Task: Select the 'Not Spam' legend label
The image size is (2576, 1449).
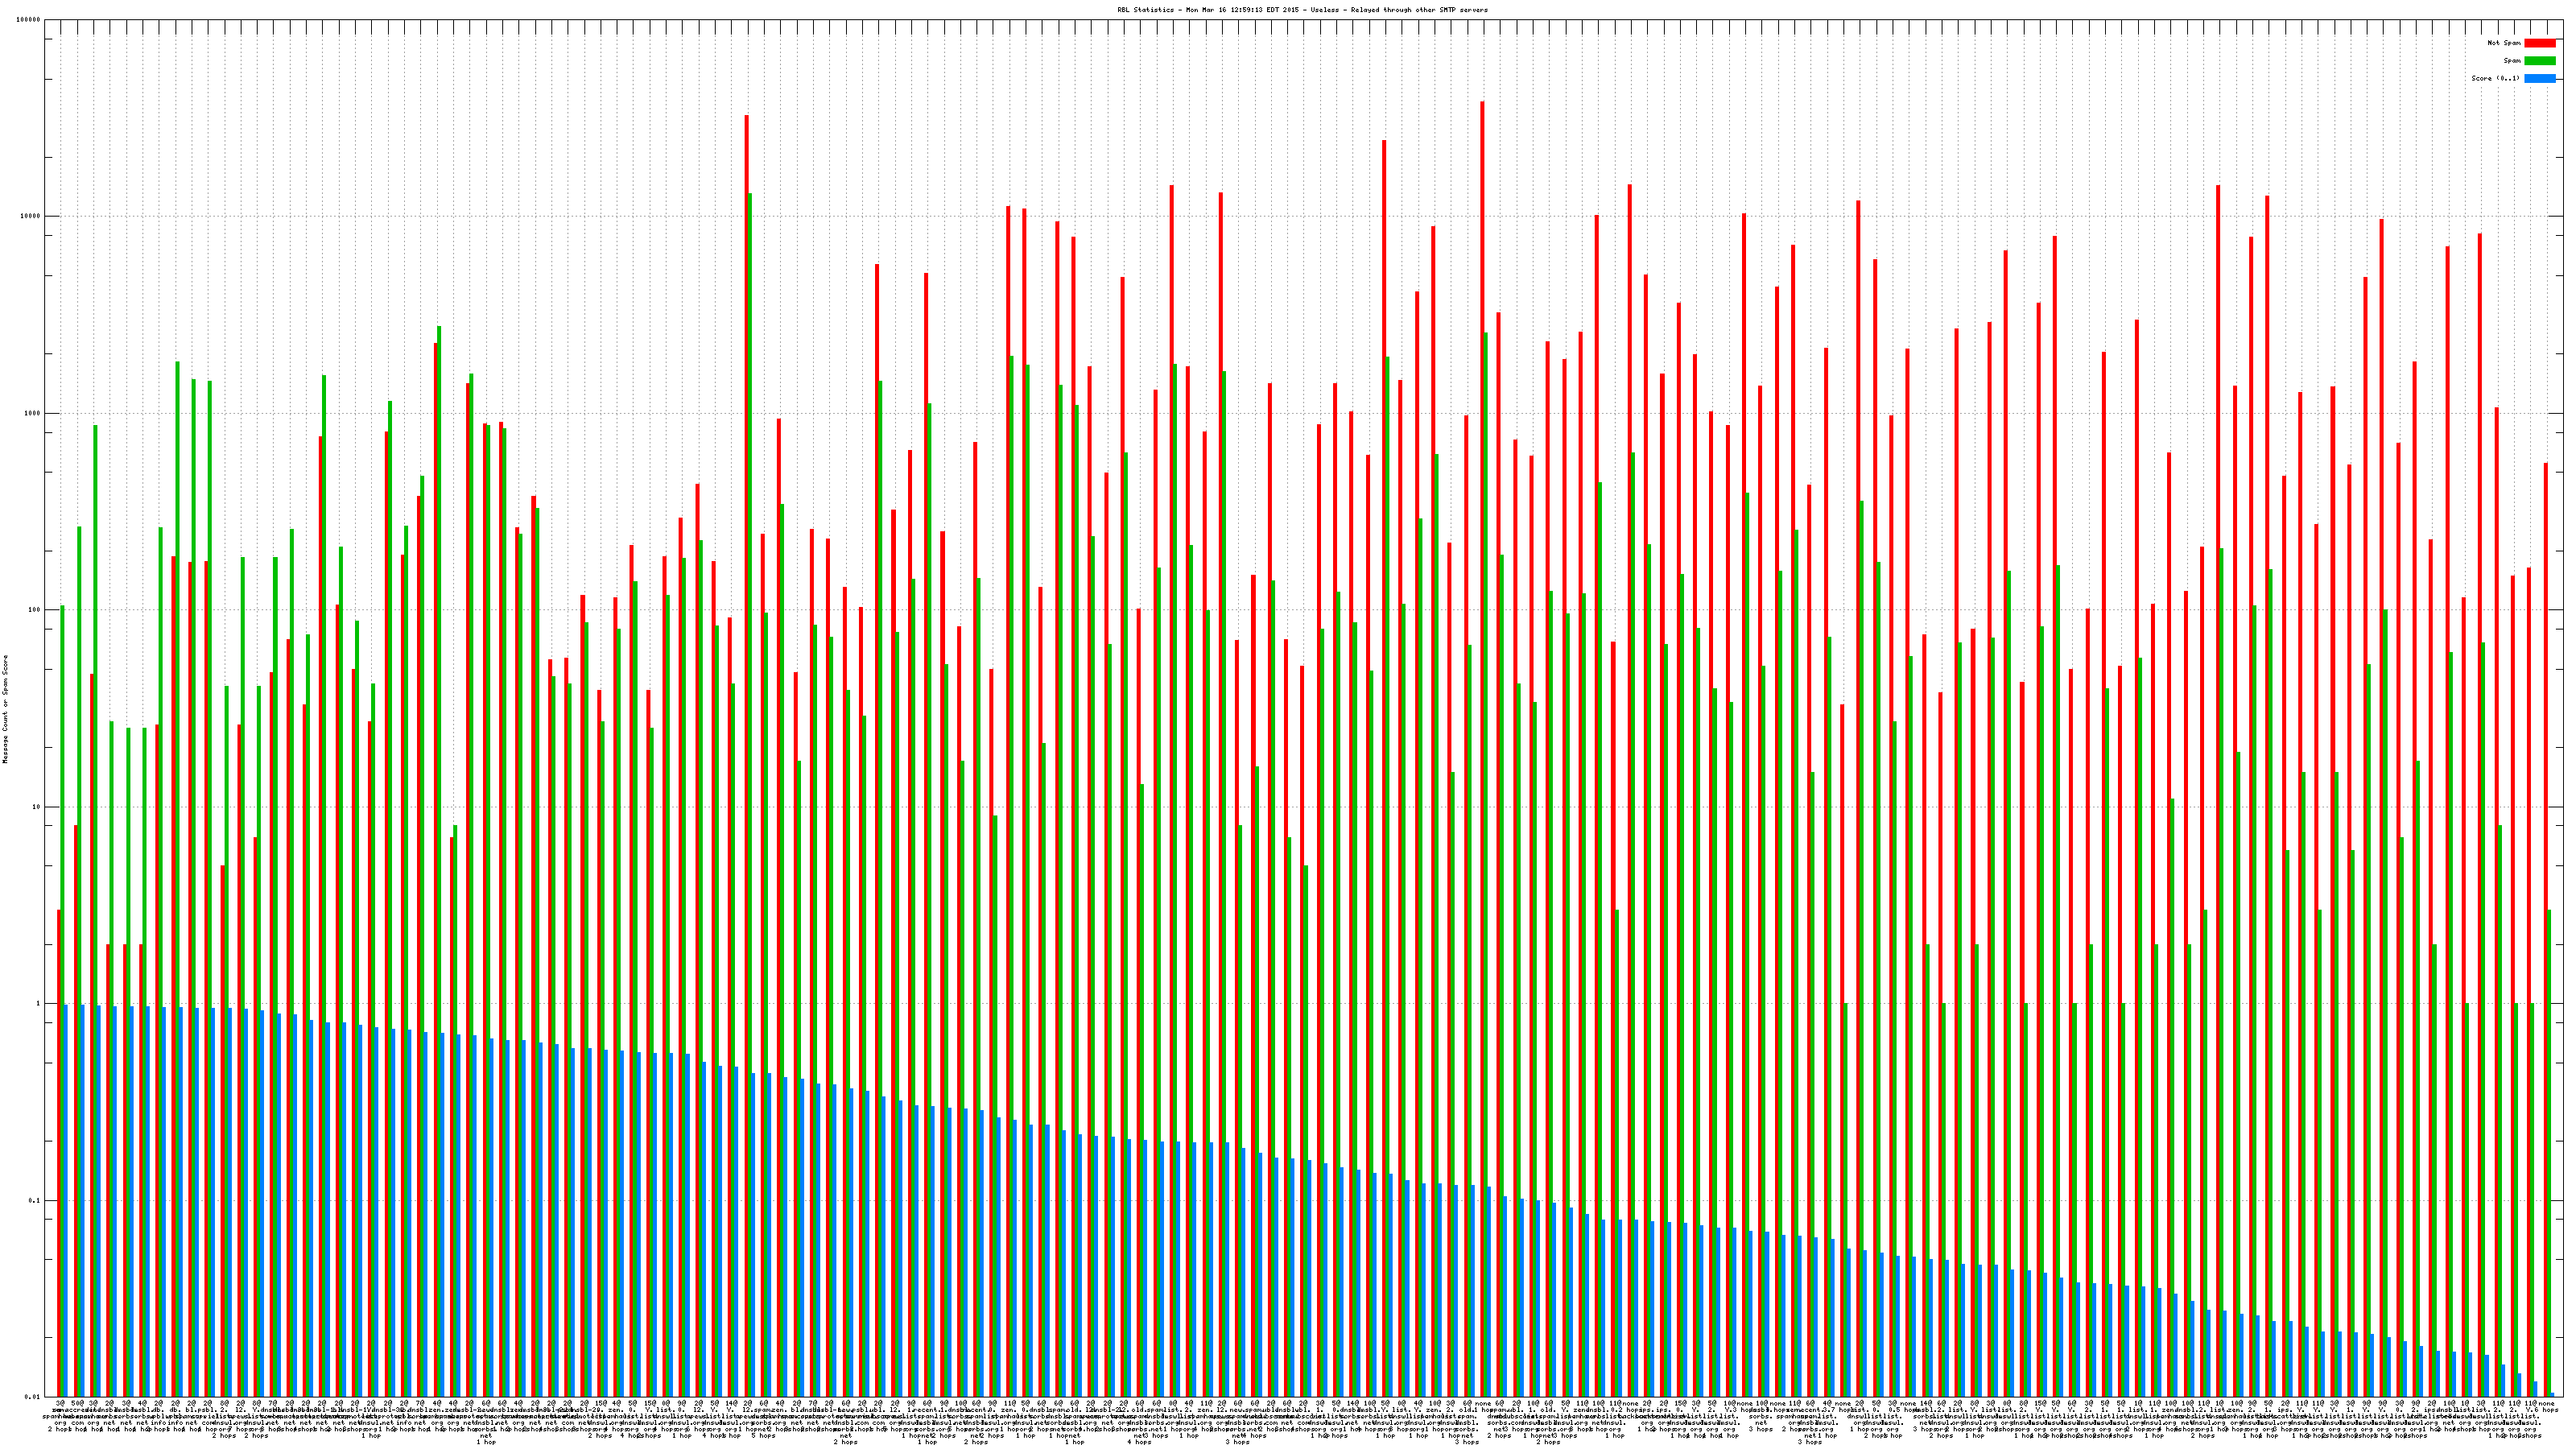Action: tap(2504, 43)
